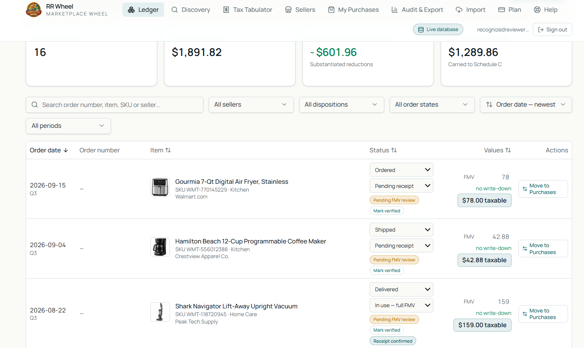Screen dimensions: 584x348
Task: Change Pending receipt disposition for Gourmia Air Fryer
Action: pyautogui.click(x=401, y=186)
